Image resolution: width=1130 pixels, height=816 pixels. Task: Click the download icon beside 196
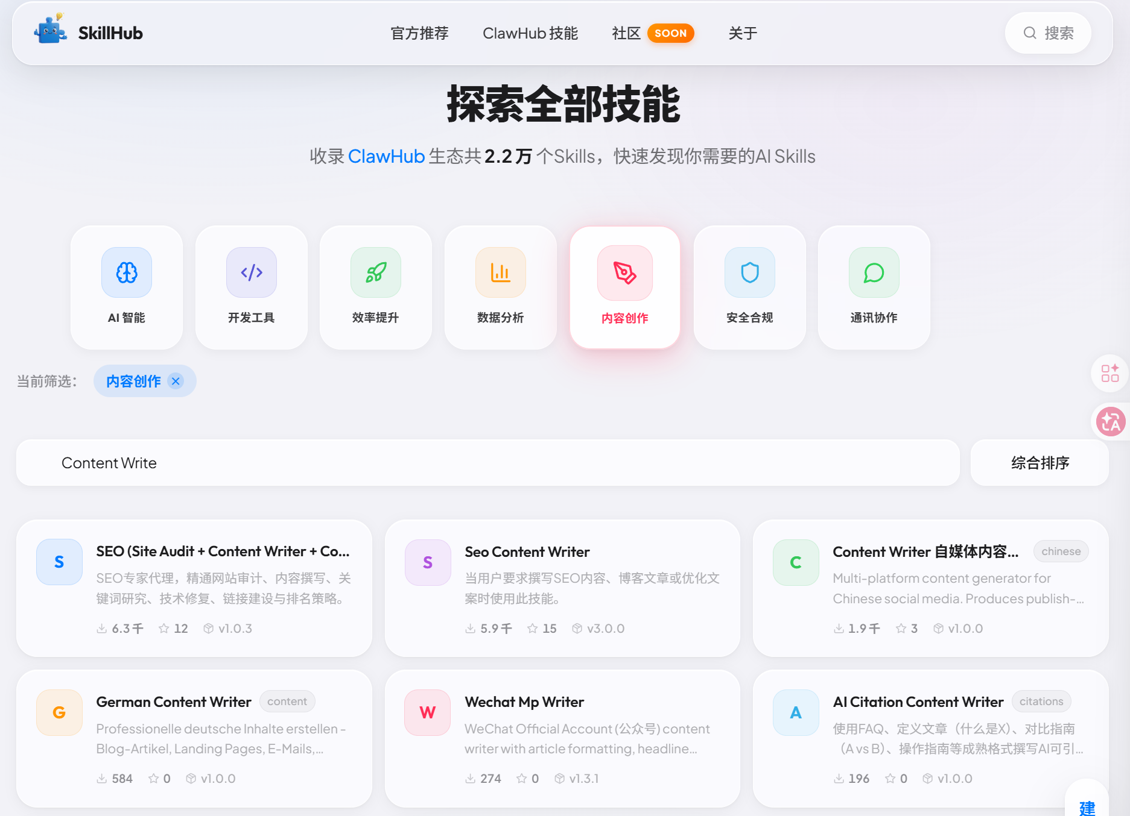pyautogui.click(x=839, y=779)
